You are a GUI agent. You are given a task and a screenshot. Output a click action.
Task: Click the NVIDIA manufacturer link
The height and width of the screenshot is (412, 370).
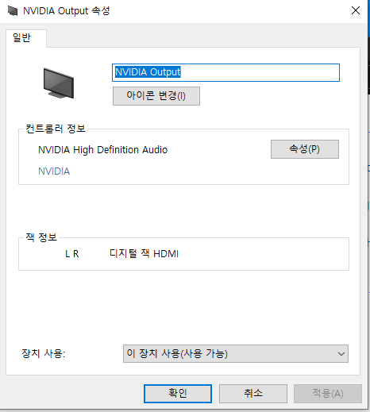tap(54, 171)
